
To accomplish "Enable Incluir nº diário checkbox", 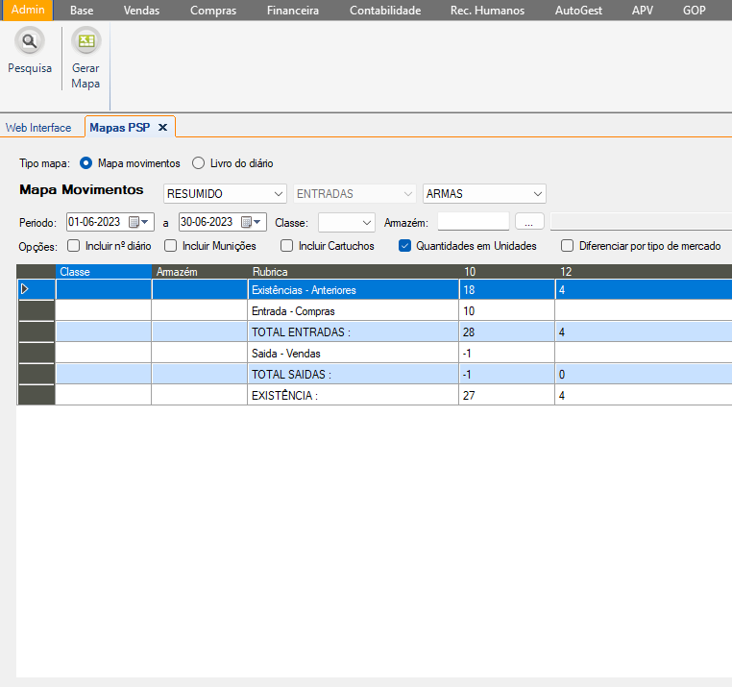I will point(74,246).
